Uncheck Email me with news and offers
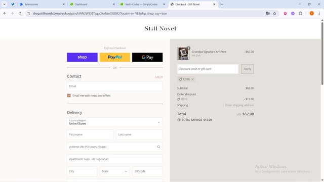Image resolution: width=324 pixels, height=182 pixels. point(69,96)
